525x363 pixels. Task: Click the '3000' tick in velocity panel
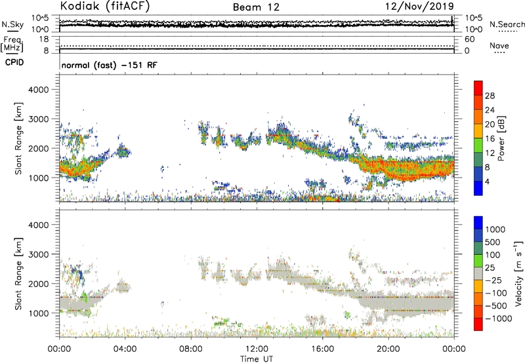(39, 254)
